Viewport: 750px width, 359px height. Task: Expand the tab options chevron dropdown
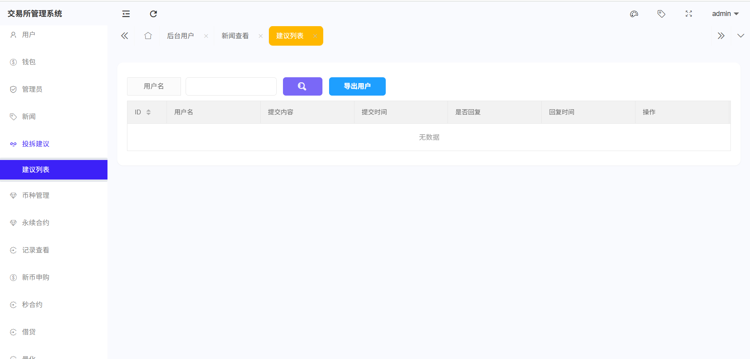point(740,36)
